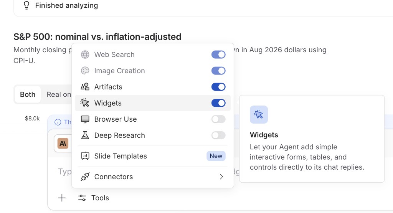Click the palette icon beside Image Creation
Viewport: 393px width, 213px height.
tap(85, 71)
